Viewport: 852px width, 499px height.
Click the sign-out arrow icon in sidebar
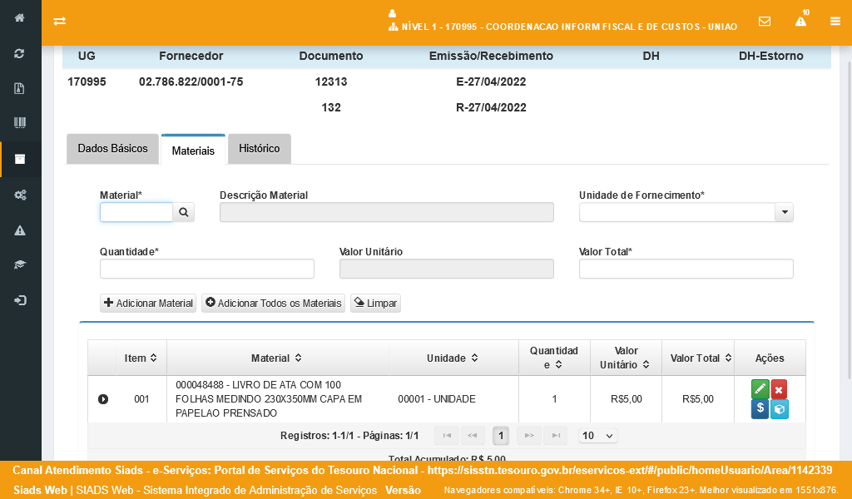pos(20,300)
